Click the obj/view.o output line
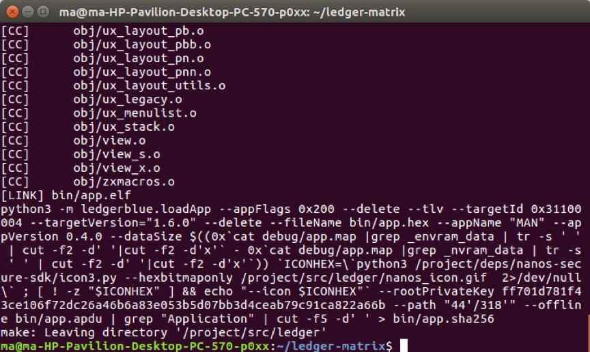 pyautogui.click(x=109, y=141)
